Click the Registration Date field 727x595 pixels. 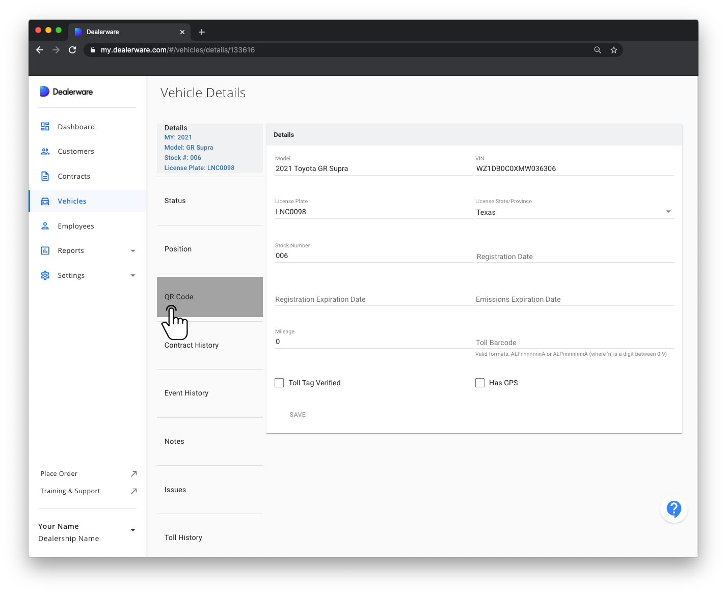click(x=575, y=257)
